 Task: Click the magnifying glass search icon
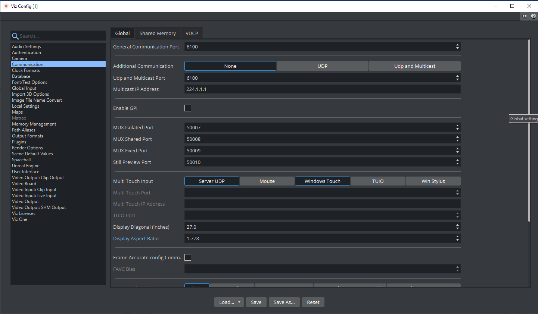[x=15, y=36]
